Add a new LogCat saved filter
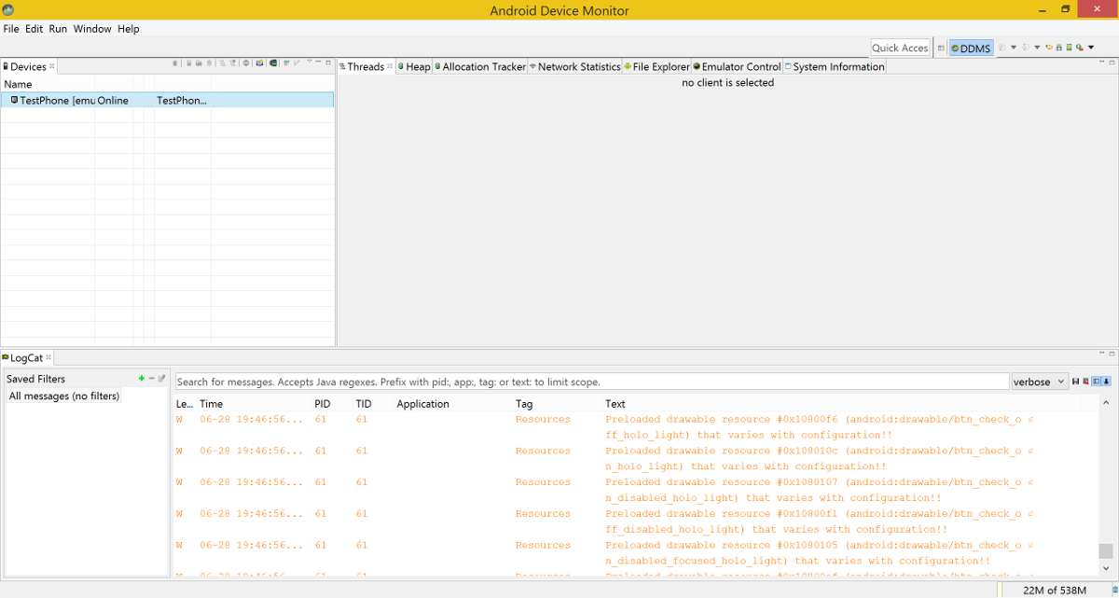1119x598 pixels. tap(142, 378)
